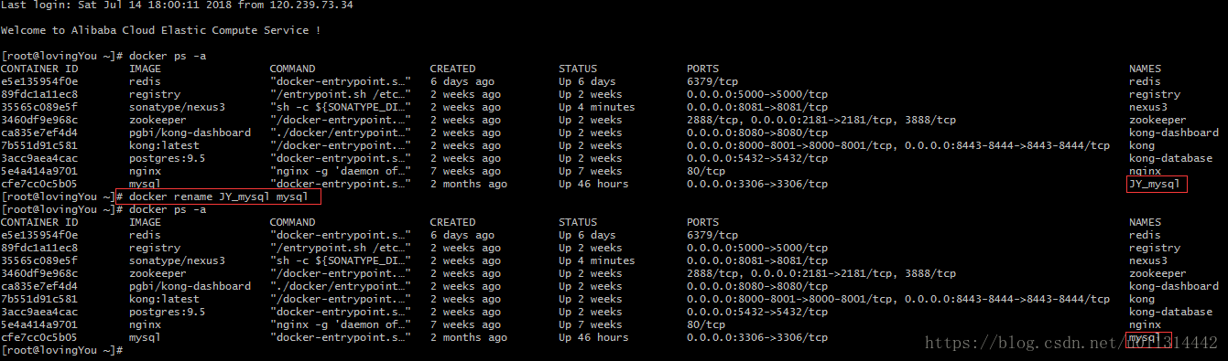Click the 'docker rename JY_mysql mysql' command text
This screenshot has height=361, width=1228.
point(219,197)
